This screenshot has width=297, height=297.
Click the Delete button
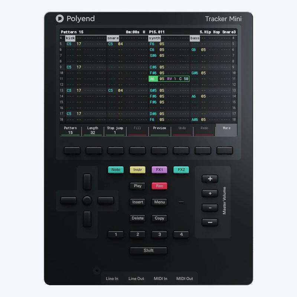pyautogui.click(x=137, y=218)
